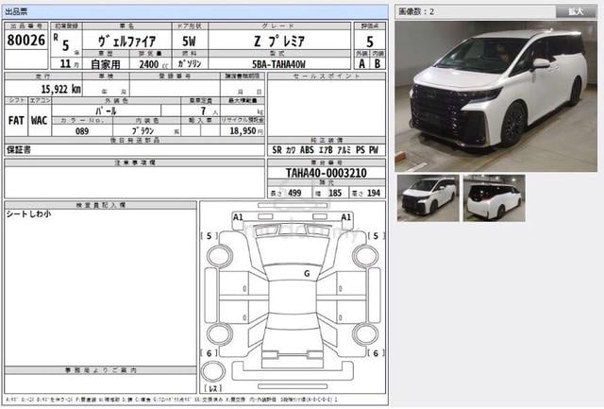Click the 車台番号 section header
Image resolution: width=604 pixels, height=409 pixels.
(x=327, y=163)
